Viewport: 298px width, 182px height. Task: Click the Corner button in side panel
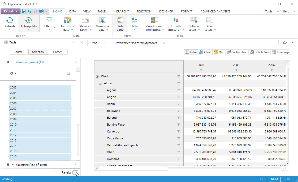pos(58,52)
